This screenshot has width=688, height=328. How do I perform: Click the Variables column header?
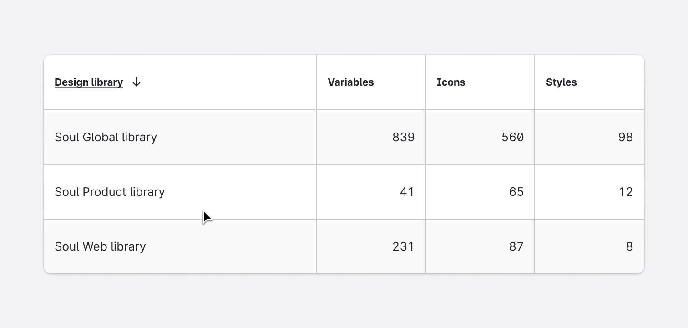pos(350,82)
